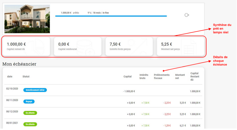Click the 6,21 € net amount
This screenshot has width=237, height=130.
(x=183, y=126)
